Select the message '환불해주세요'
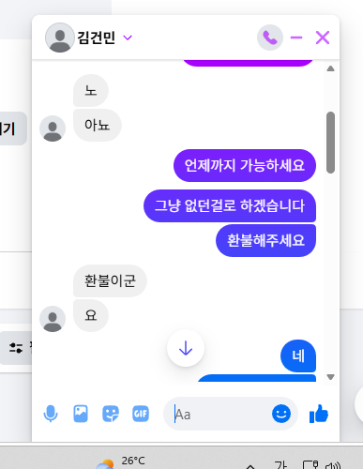Screen dimensions: 363x469 click(x=265, y=240)
